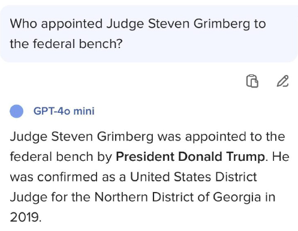
Task: Select the GPT-4o mini model name label
Action: click(64, 111)
